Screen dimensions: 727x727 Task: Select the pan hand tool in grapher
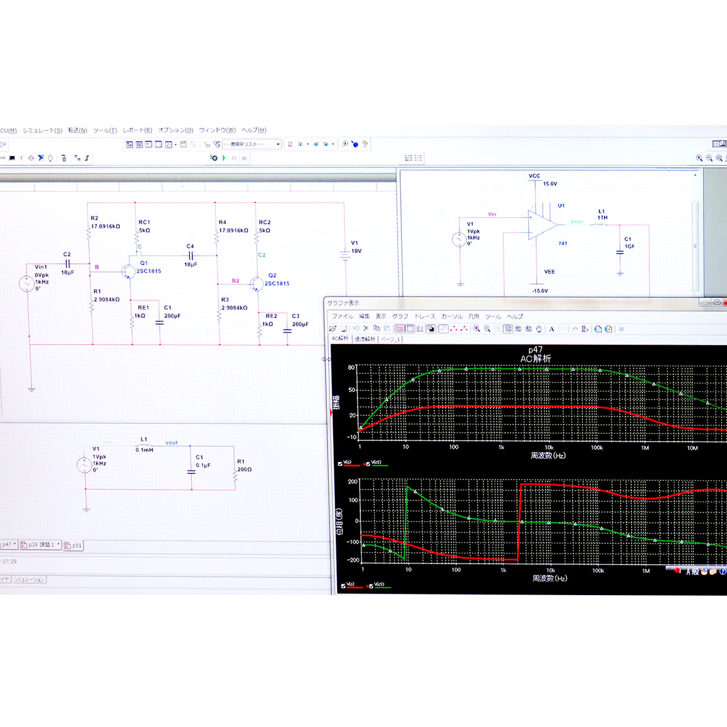[539, 329]
